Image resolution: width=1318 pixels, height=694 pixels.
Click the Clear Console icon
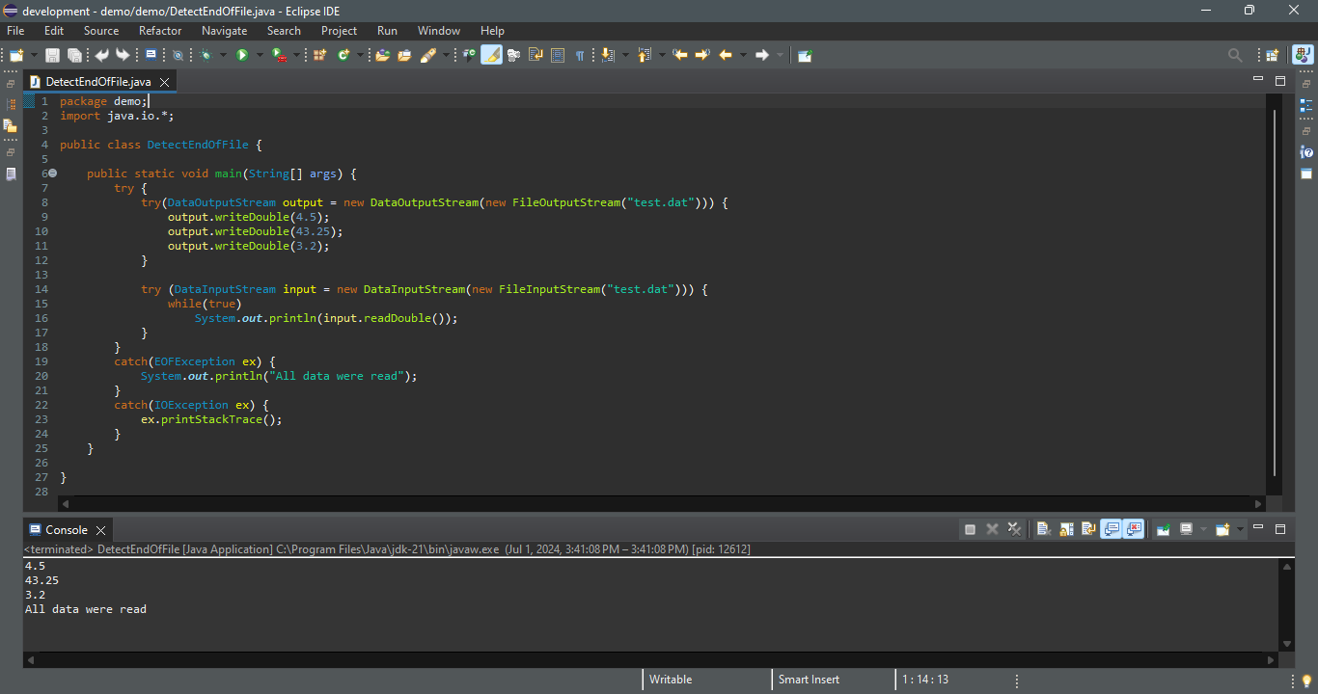coord(1043,529)
